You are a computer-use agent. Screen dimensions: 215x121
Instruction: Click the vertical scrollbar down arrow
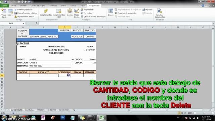(213, 107)
